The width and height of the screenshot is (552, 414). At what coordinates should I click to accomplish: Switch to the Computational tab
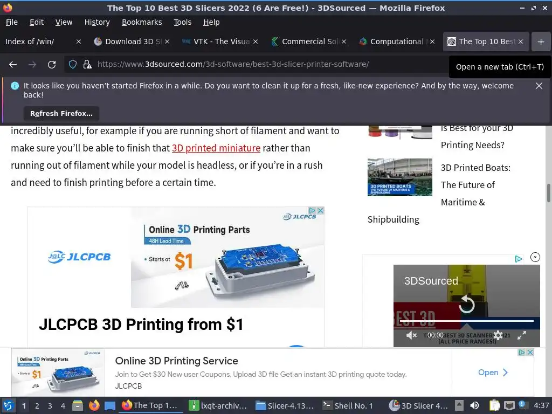(x=393, y=42)
